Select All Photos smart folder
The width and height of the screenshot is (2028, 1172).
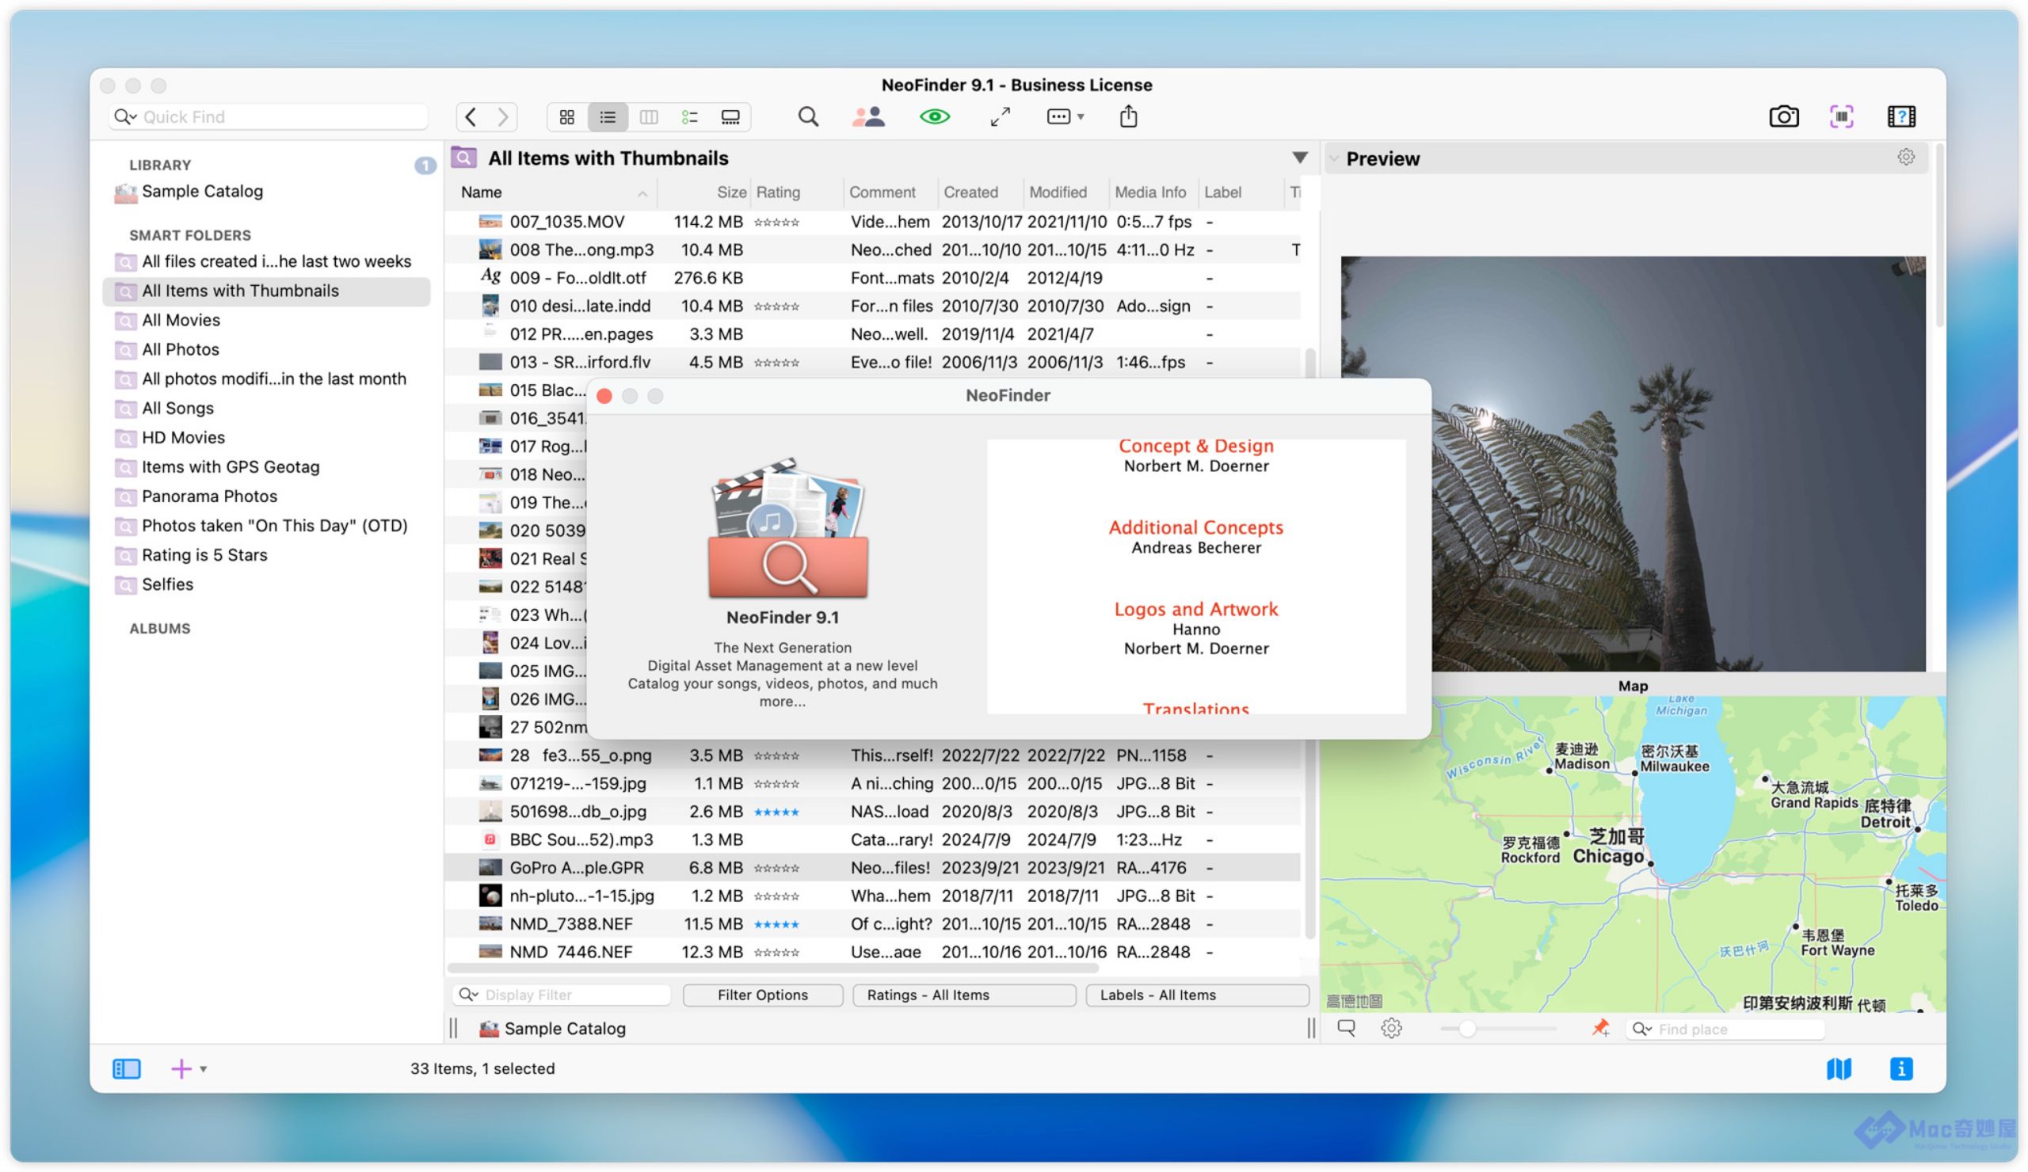[181, 349]
